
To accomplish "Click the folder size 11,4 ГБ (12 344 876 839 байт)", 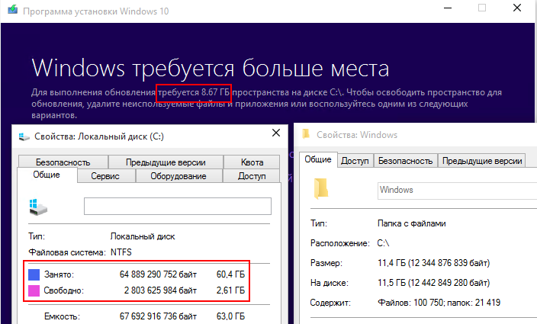I will tap(433, 263).
